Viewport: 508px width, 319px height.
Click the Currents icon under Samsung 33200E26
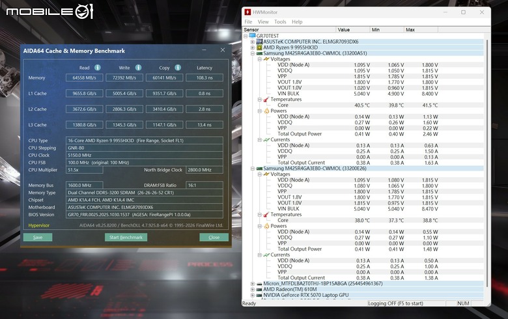coord(266,255)
